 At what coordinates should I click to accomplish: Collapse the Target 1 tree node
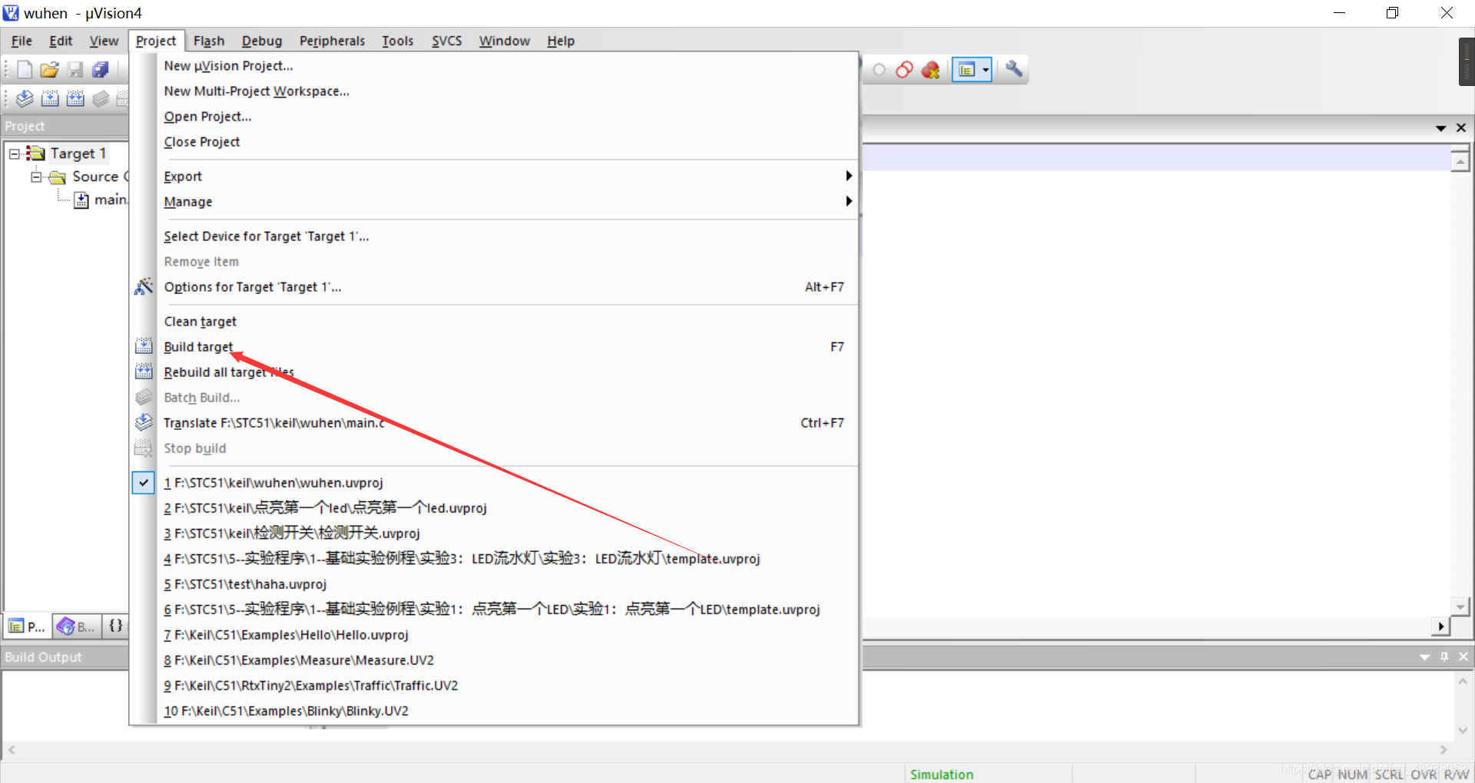pos(14,154)
